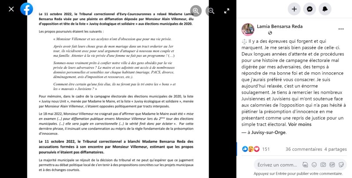Viewport: 352px width, 178px height.
Task: Open the notifications bell
Action: tap(325, 9)
